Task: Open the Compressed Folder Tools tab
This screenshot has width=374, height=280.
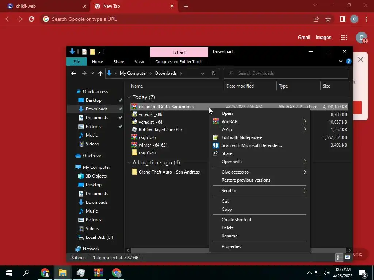Action: click(x=179, y=61)
